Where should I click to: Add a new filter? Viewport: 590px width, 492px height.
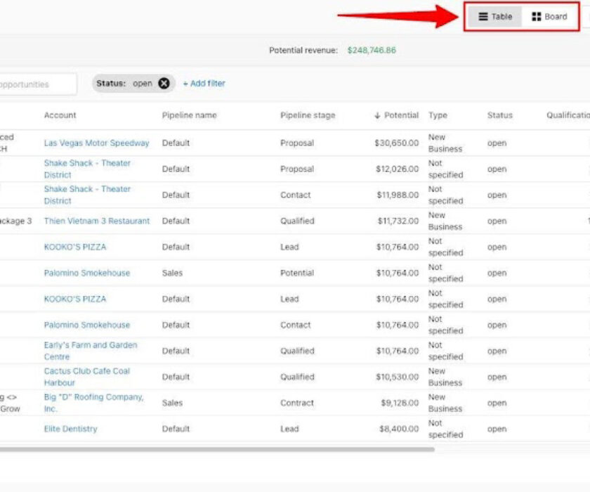(x=204, y=83)
